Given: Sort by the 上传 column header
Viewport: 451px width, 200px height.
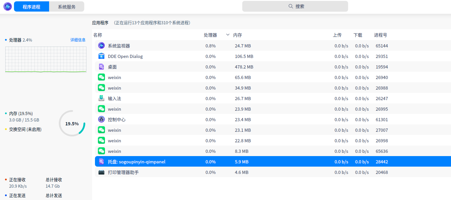Looking at the screenshot, I should click(x=337, y=35).
